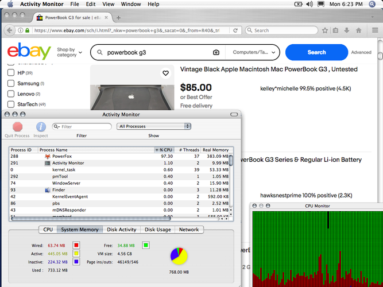Click the eBay logo
383x287 pixels.
[x=29, y=51]
